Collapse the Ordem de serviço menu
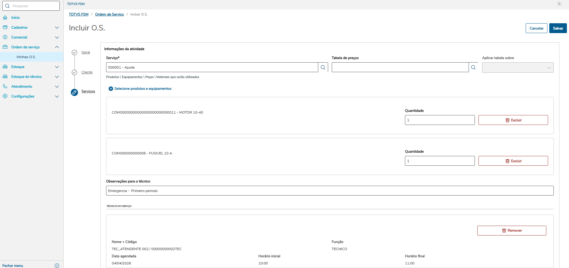Screen dimensions: 569x268 pos(57,47)
